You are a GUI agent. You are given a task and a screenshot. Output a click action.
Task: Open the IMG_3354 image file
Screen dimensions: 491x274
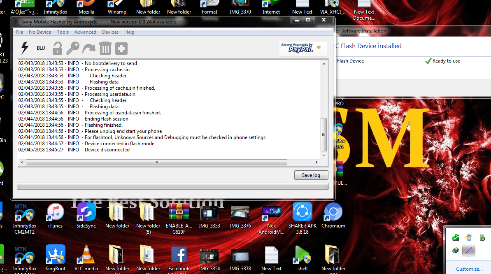[x=209, y=259]
